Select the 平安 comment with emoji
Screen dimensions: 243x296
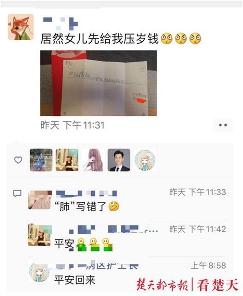(84, 244)
